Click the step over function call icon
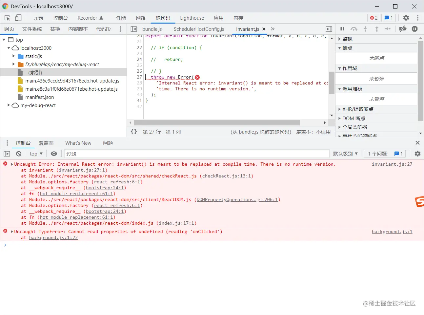Image resolution: width=424 pixels, height=315 pixels. pyautogui.click(x=354, y=29)
